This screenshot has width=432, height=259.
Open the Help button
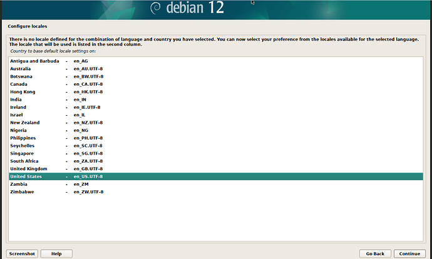pos(56,253)
